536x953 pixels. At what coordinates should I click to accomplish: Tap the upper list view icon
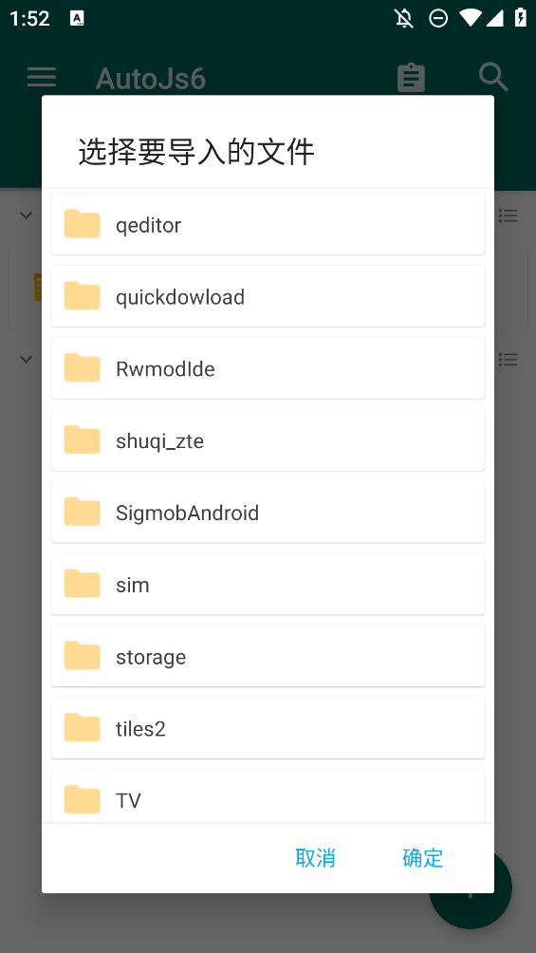click(508, 215)
